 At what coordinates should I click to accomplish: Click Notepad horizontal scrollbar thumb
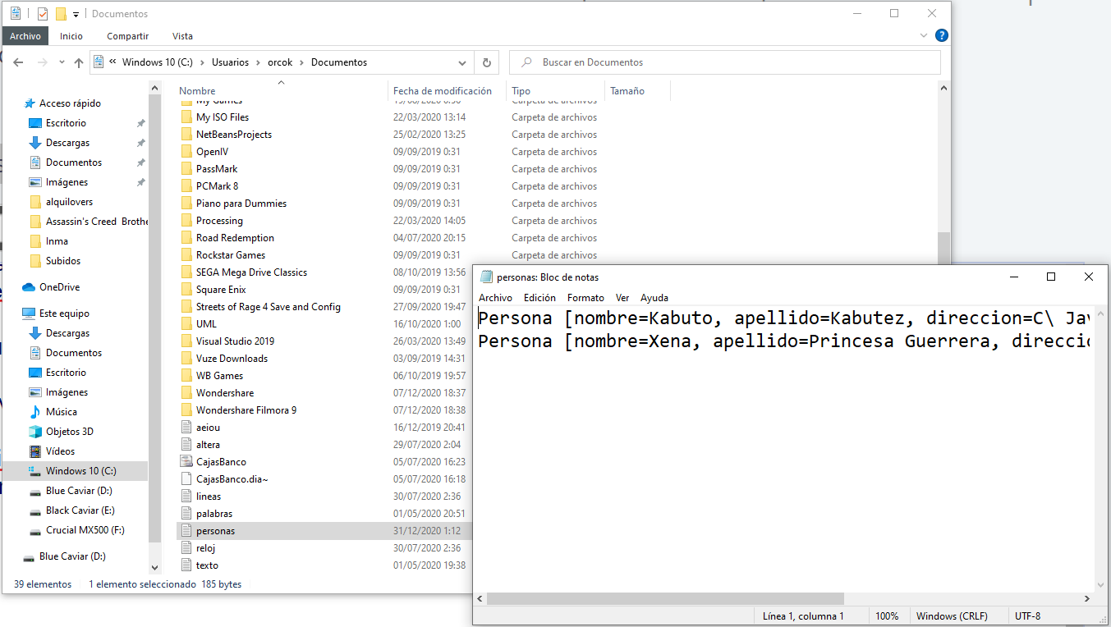665,599
